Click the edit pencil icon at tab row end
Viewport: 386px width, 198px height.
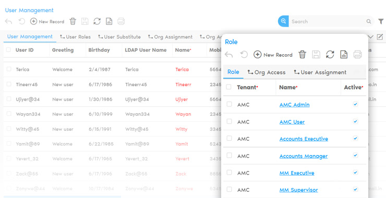click(x=380, y=37)
